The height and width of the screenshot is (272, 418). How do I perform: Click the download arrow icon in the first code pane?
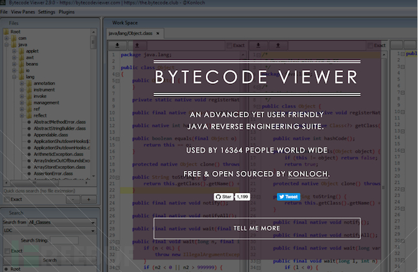(117, 45)
